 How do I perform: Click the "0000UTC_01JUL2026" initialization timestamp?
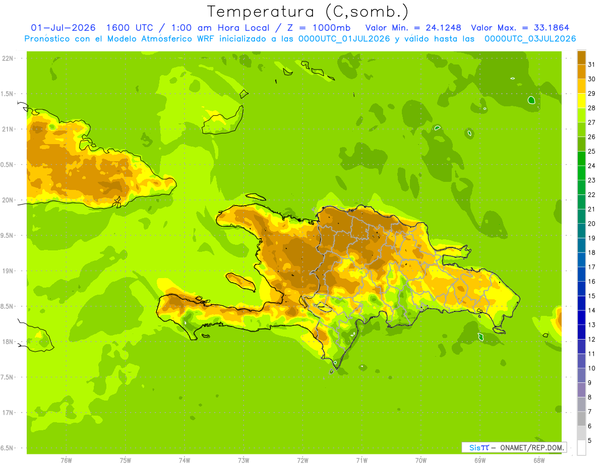(x=344, y=39)
